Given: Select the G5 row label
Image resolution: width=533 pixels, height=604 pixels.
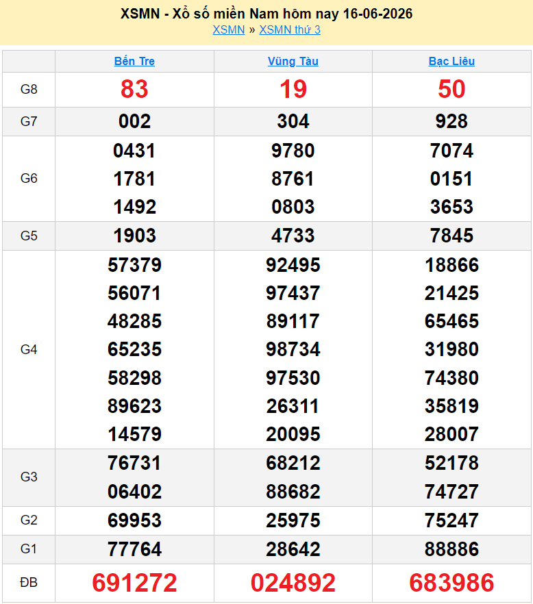Looking at the screenshot, I should [29, 236].
